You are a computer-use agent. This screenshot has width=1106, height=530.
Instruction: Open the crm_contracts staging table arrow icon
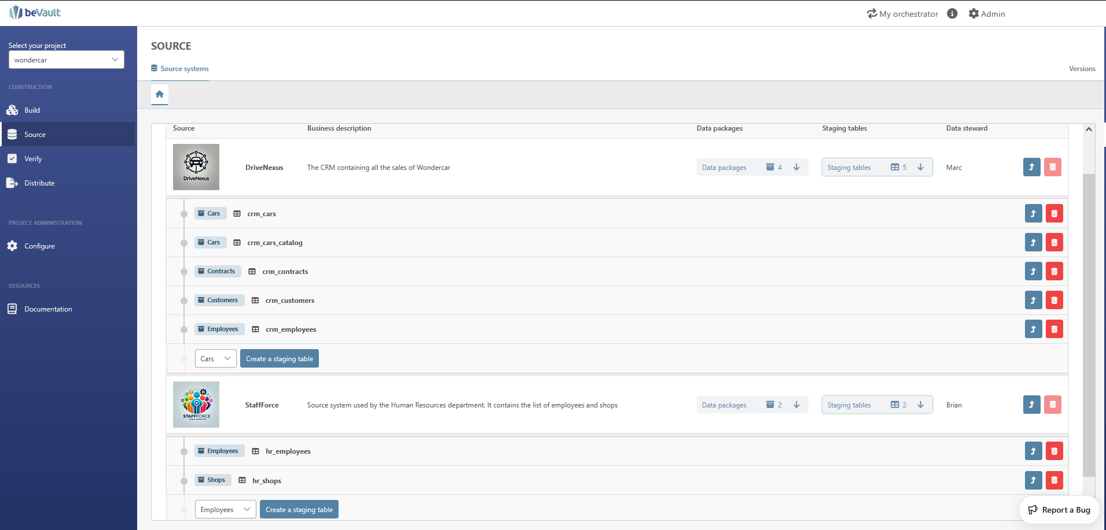click(1033, 272)
